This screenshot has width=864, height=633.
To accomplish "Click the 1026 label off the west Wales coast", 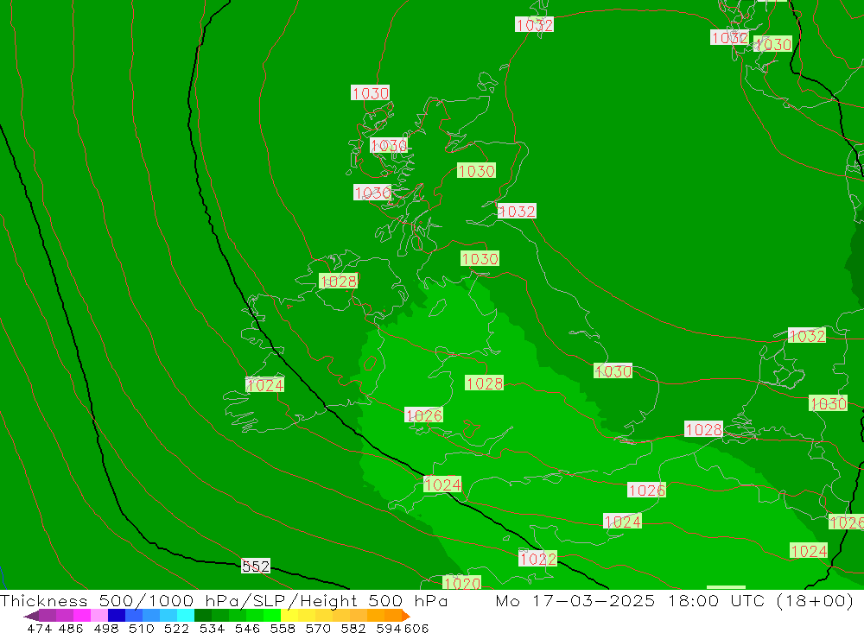I will (423, 415).
